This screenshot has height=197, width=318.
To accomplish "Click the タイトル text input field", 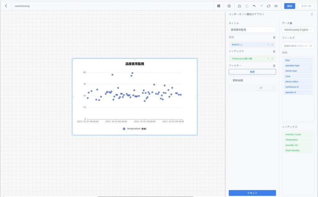I will 252,30.
